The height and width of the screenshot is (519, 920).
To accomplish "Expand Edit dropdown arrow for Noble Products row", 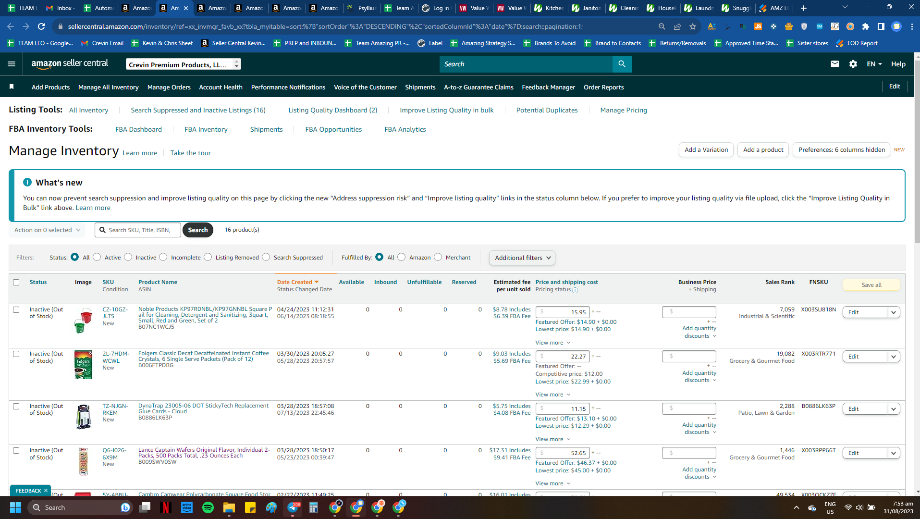I will point(894,312).
